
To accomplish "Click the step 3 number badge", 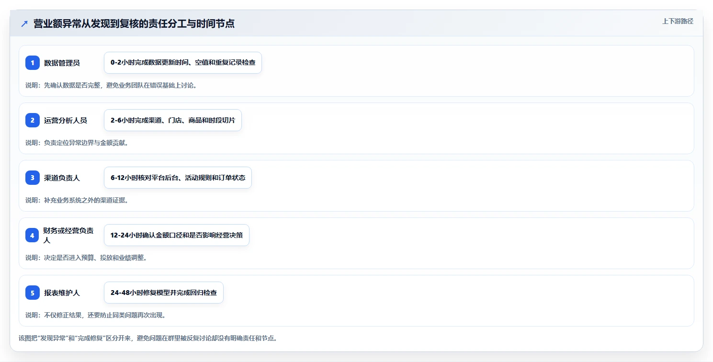I will (33, 178).
